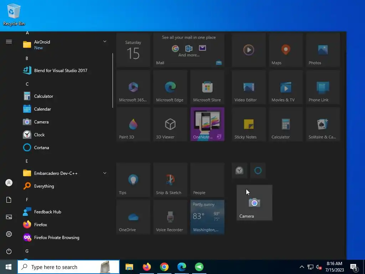This screenshot has width=365, height=274.
Task: Open the media player tile with play icon
Action: coord(248,50)
